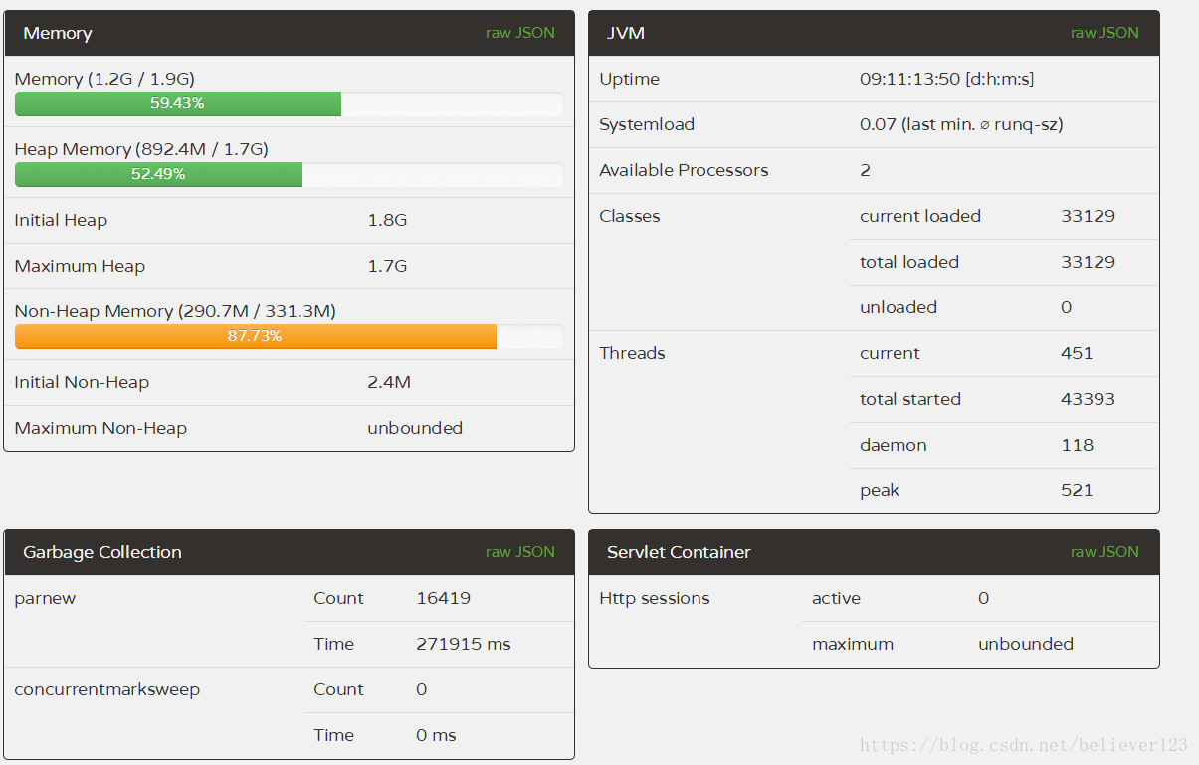Select the Memory panel header
Image resolution: width=1199 pixels, height=765 pixels.
pyautogui.click(x=290, y=33)
